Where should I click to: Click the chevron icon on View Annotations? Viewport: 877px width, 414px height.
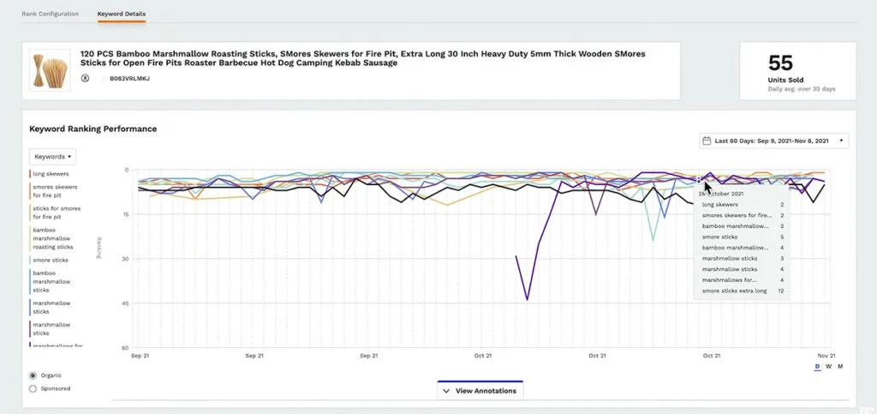click(x=446, y=391)
